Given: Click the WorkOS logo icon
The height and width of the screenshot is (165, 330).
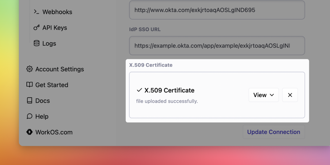Looking at the screenshot, I should tap(30, 132).
